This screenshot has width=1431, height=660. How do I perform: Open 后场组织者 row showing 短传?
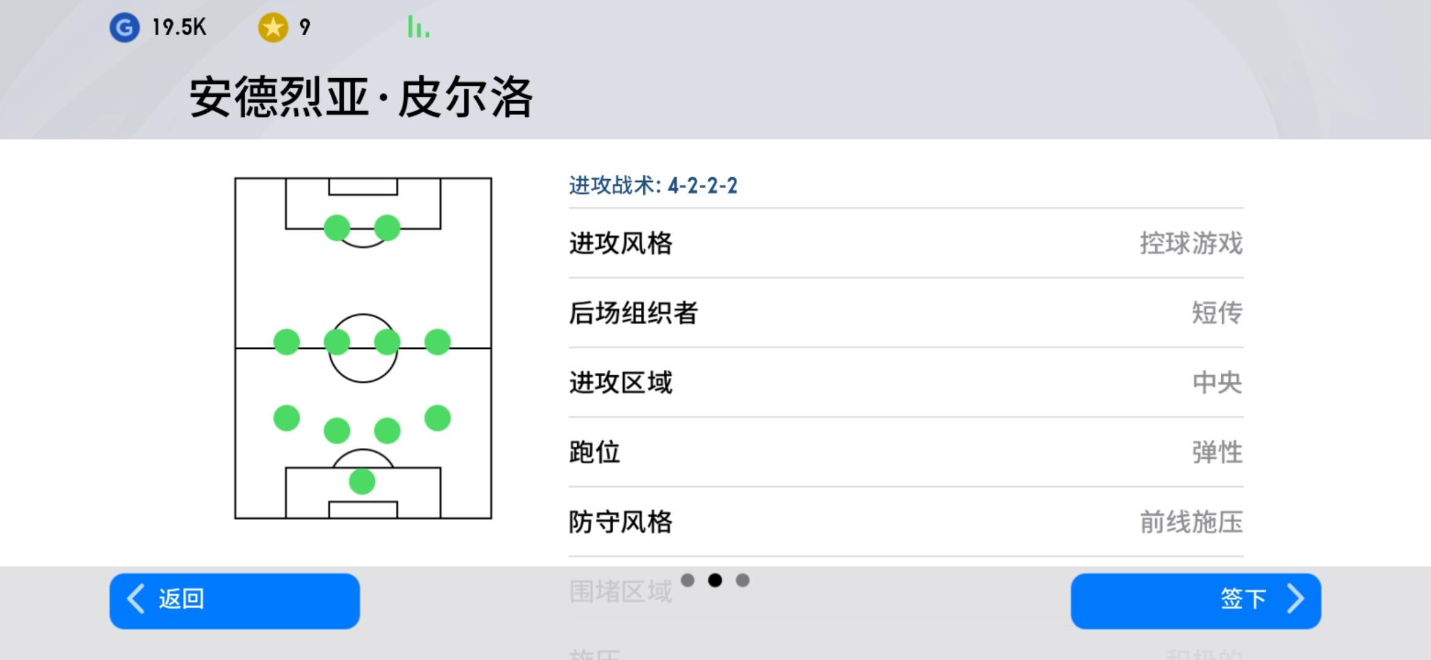906,313
